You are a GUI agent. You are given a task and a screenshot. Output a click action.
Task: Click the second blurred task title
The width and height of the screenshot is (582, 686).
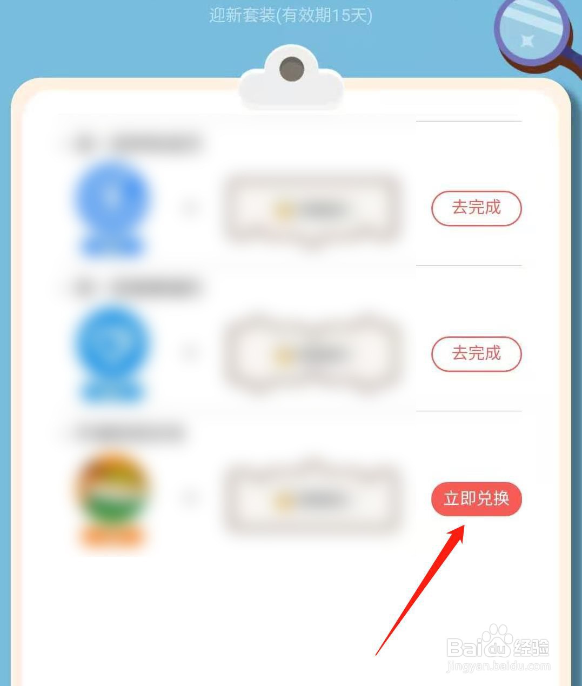(x=135, y=288)
